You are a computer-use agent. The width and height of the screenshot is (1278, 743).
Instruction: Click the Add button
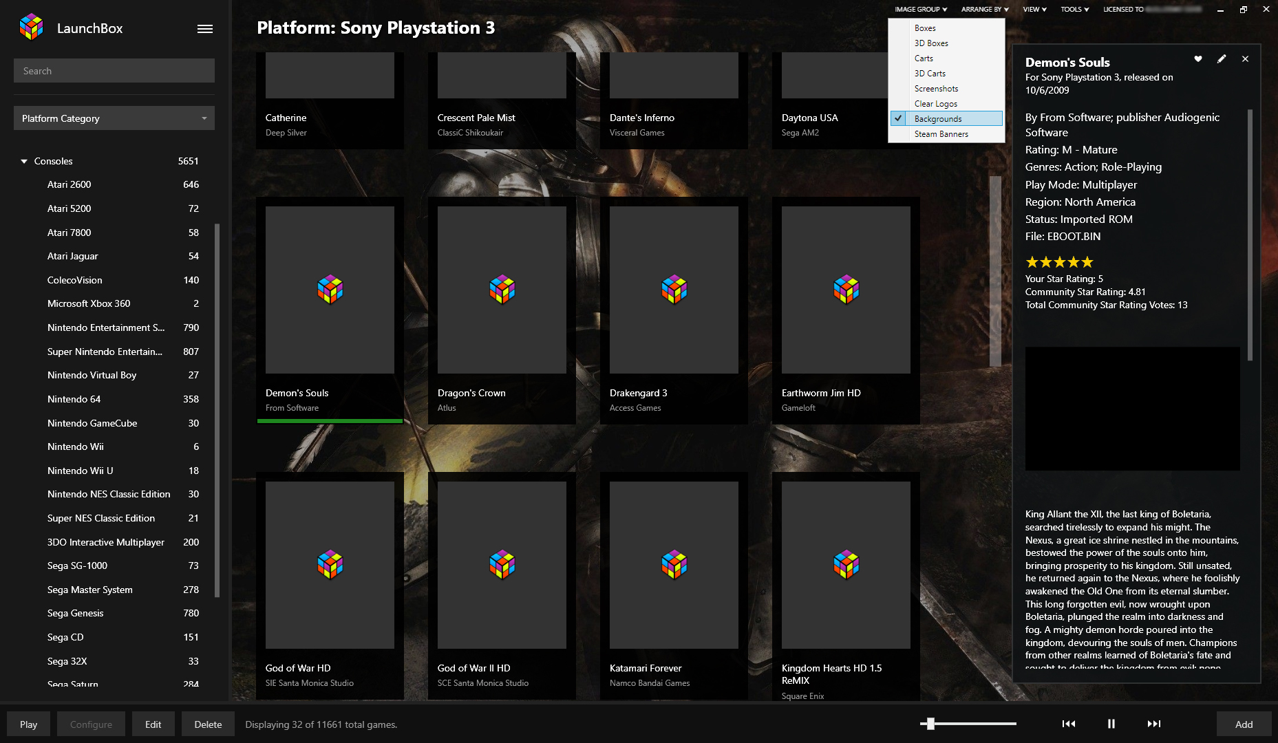click(1244, 724)
